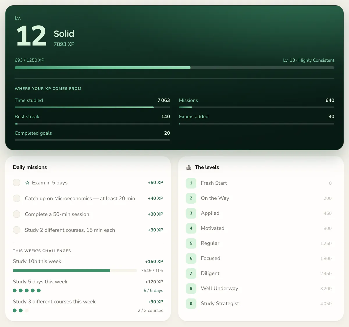Click the level 1 badge for Fresh Start
Image resolution: width=349 pixels, height=327 pixels.
(x=191, y=183)
